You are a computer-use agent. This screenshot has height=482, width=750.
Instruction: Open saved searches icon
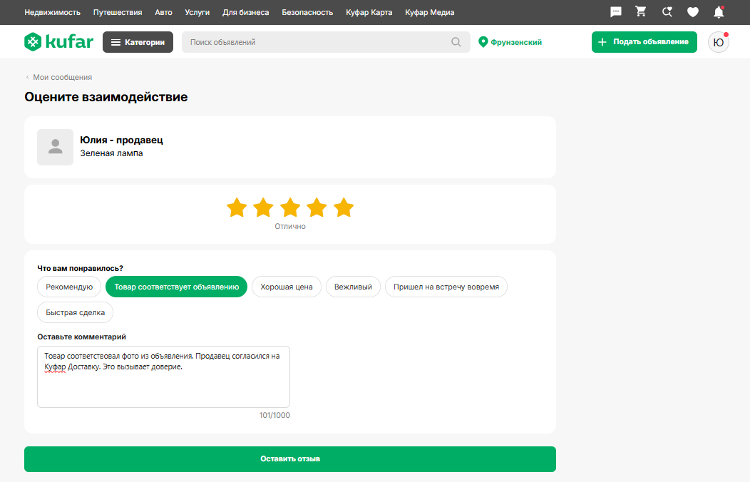tap(667, 12)
